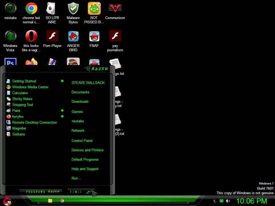Open Devices and Printers
This screenshot has height=206, width=275.
point(88,150)
